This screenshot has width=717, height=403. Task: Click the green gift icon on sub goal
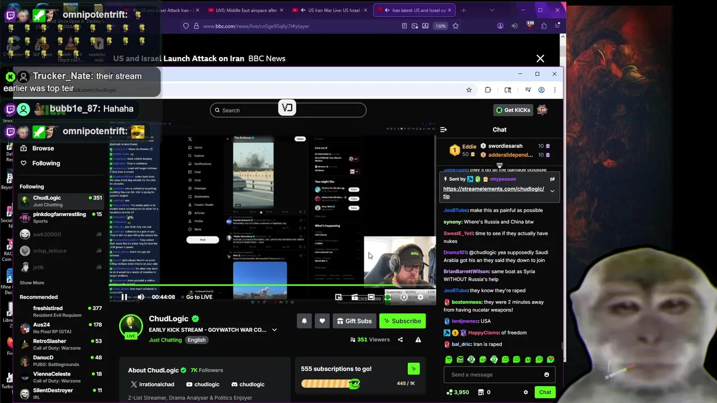pyautogui.click(x=413, y=368)
